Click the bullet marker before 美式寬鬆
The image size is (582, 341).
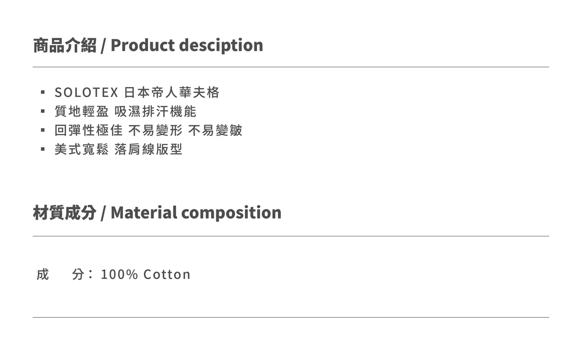point(43,149)
